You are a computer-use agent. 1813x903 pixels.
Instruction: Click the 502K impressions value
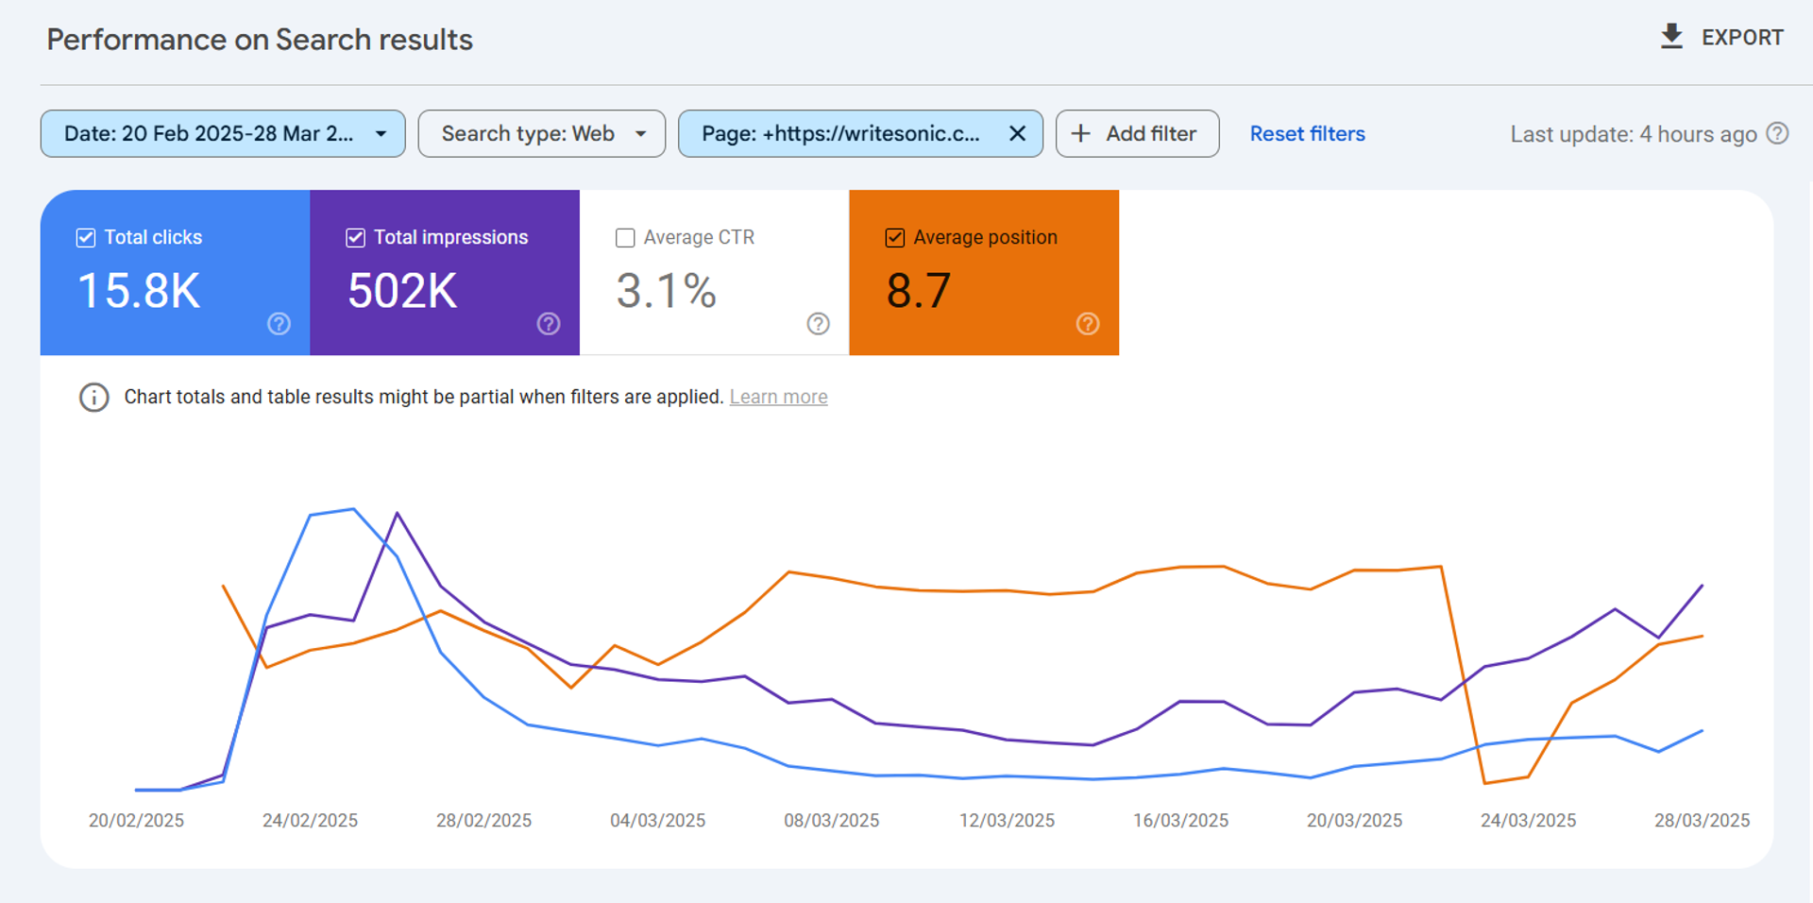tap(402, 290)
